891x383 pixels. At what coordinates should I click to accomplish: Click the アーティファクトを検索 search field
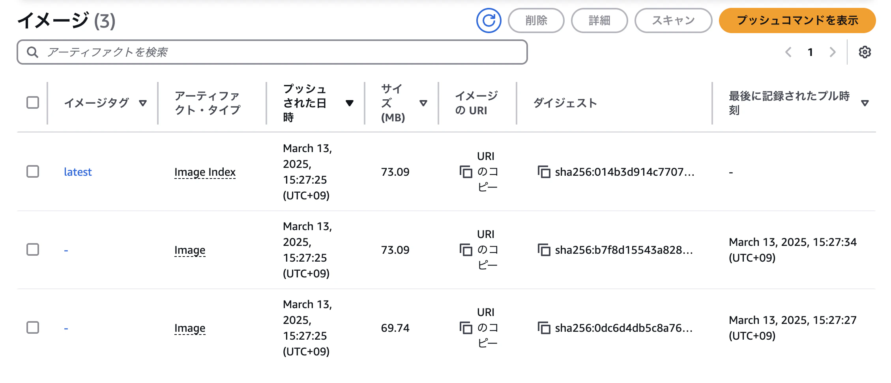point(271,51)
